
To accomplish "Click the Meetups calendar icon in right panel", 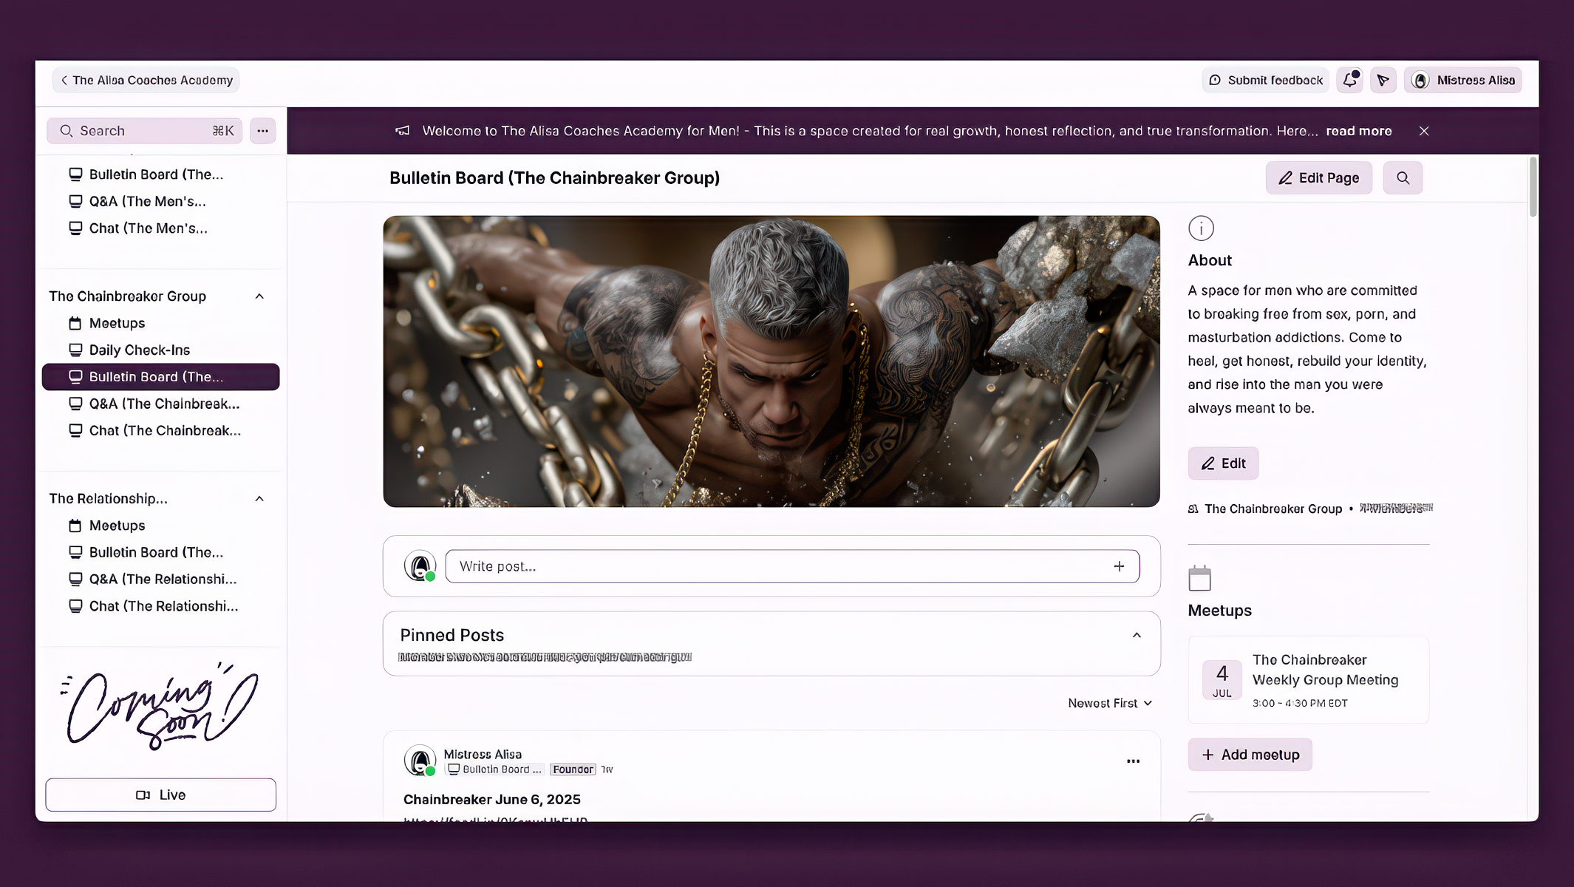I will coord(1199,579).
